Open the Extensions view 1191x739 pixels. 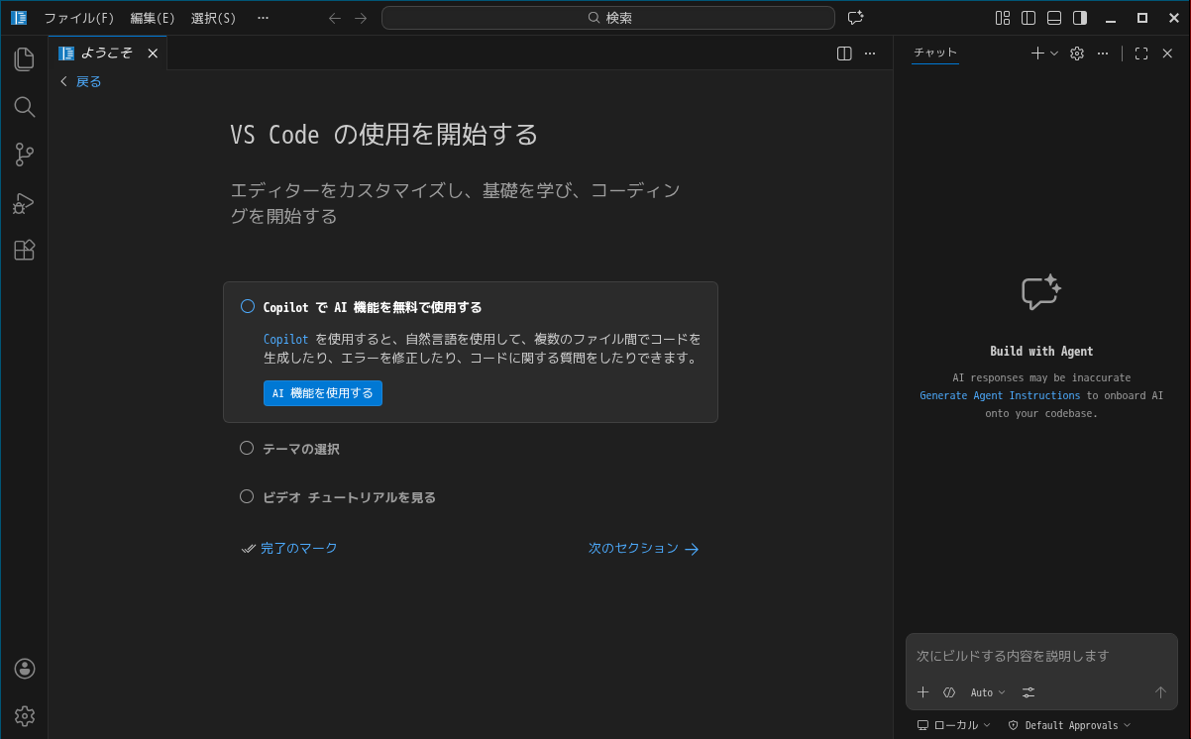(x=24, y=251)
